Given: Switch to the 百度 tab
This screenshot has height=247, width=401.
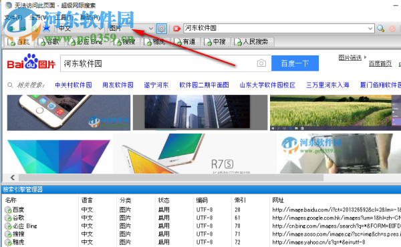Looking at the screenshot, I should 19,42.
